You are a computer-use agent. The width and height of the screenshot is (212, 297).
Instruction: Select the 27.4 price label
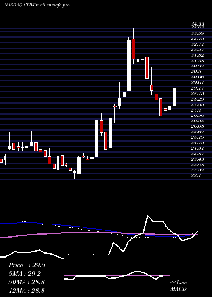coord(196,110)
